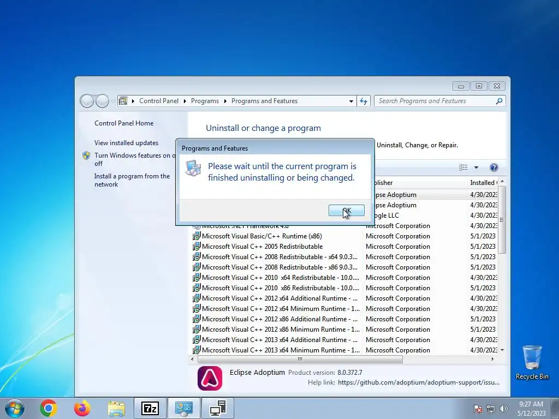Open the view options dropdown arrow
This screenshot has height=419, width=559.
pos(476,167)
